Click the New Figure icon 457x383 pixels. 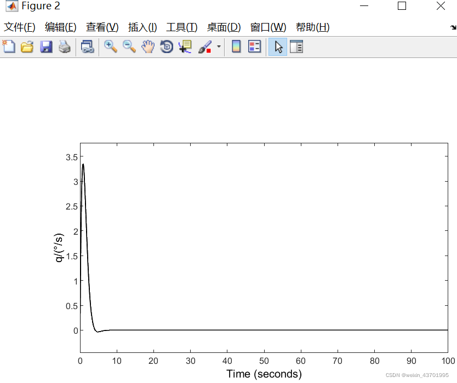(x=9, y=47)
